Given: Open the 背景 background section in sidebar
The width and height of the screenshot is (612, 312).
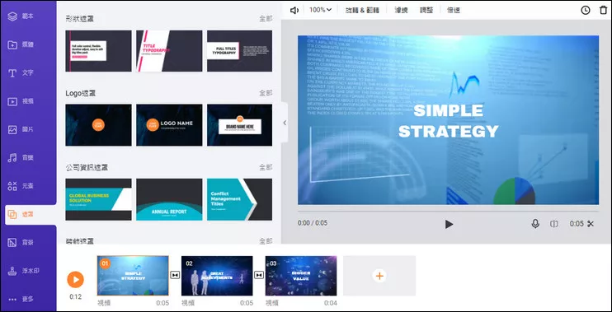Looking at the screenshot, I should tap(21, 242).
